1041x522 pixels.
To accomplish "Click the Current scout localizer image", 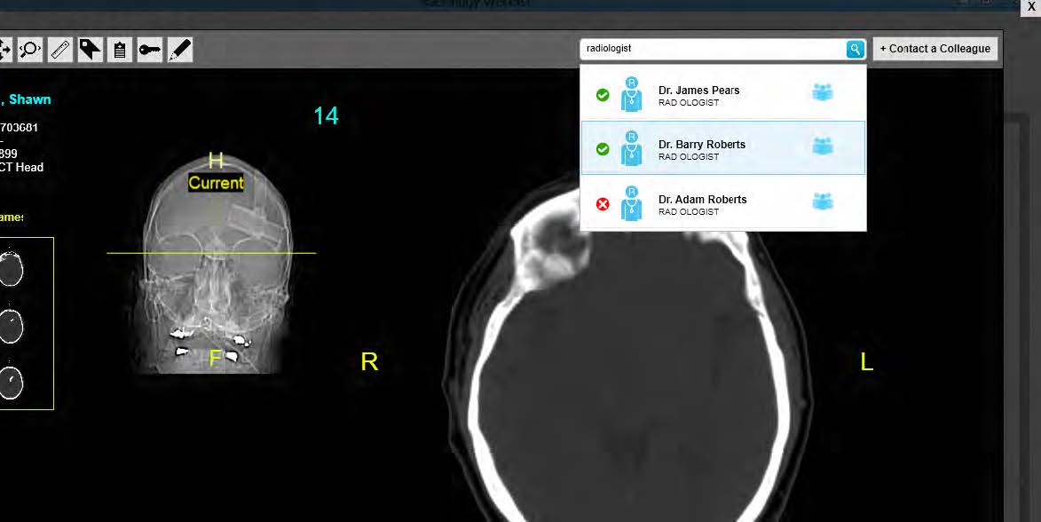I will pos(211,257).
